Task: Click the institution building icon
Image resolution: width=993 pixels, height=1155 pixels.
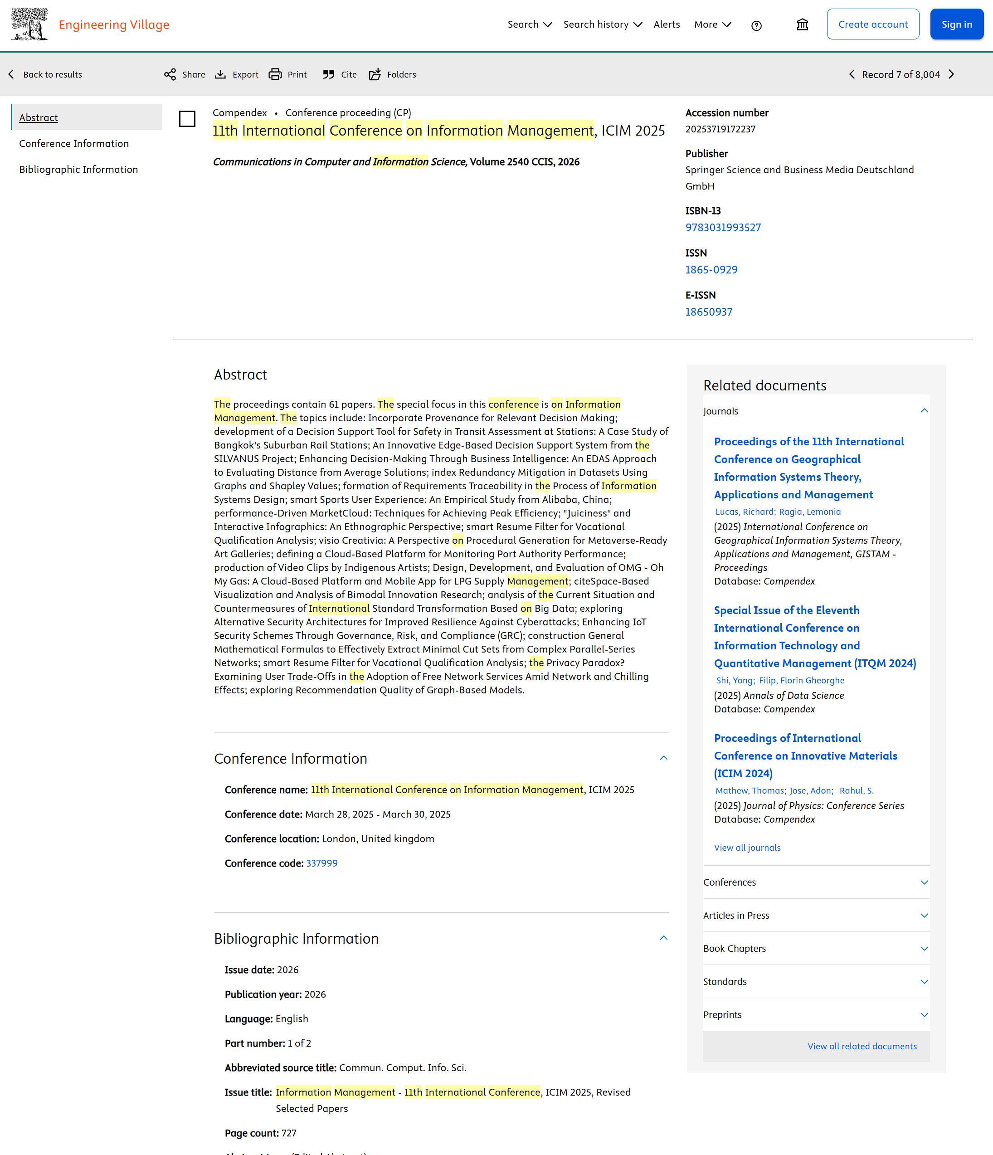Action: point(802,24)
